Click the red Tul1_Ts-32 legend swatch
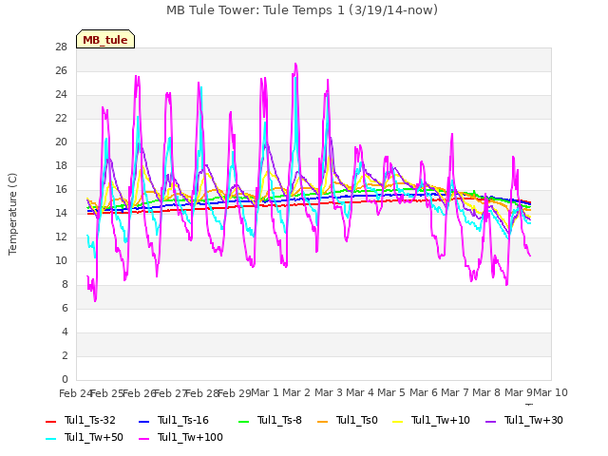Image resolution: width=608 pixels, height=456 pixels. click(50, 421)
